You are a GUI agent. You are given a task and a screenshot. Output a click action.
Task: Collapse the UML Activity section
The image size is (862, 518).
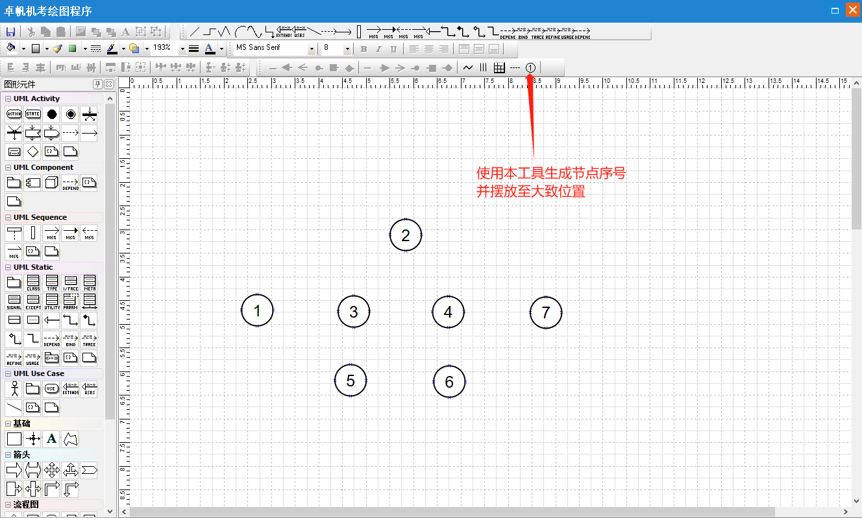click(8, 99)
